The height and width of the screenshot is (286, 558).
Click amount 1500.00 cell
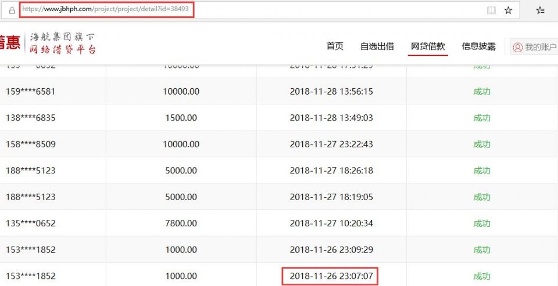pyautogui.click(x=181, y=118)
